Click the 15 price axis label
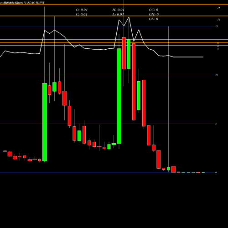 tap(217, 26)
